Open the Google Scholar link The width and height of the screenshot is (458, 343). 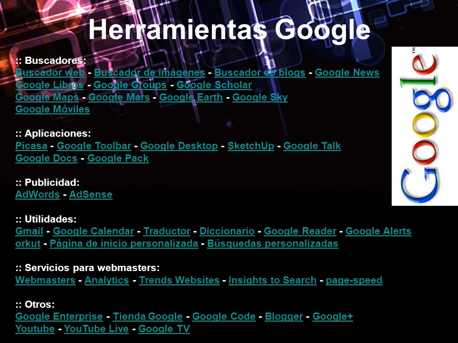[x=214, y=85]
